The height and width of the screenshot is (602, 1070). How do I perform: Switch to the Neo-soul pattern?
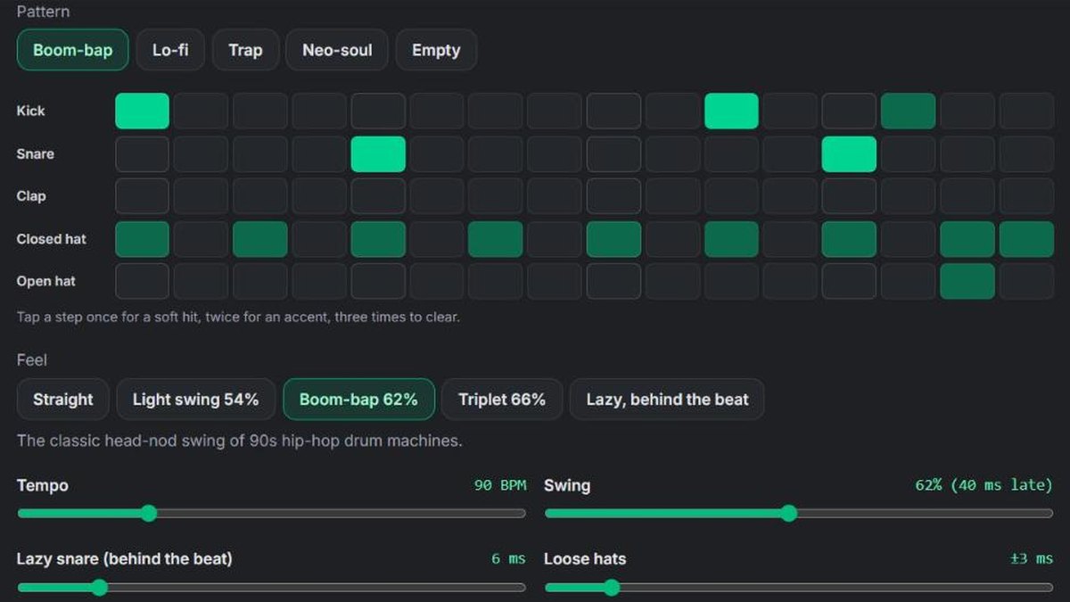pos(337,50)
